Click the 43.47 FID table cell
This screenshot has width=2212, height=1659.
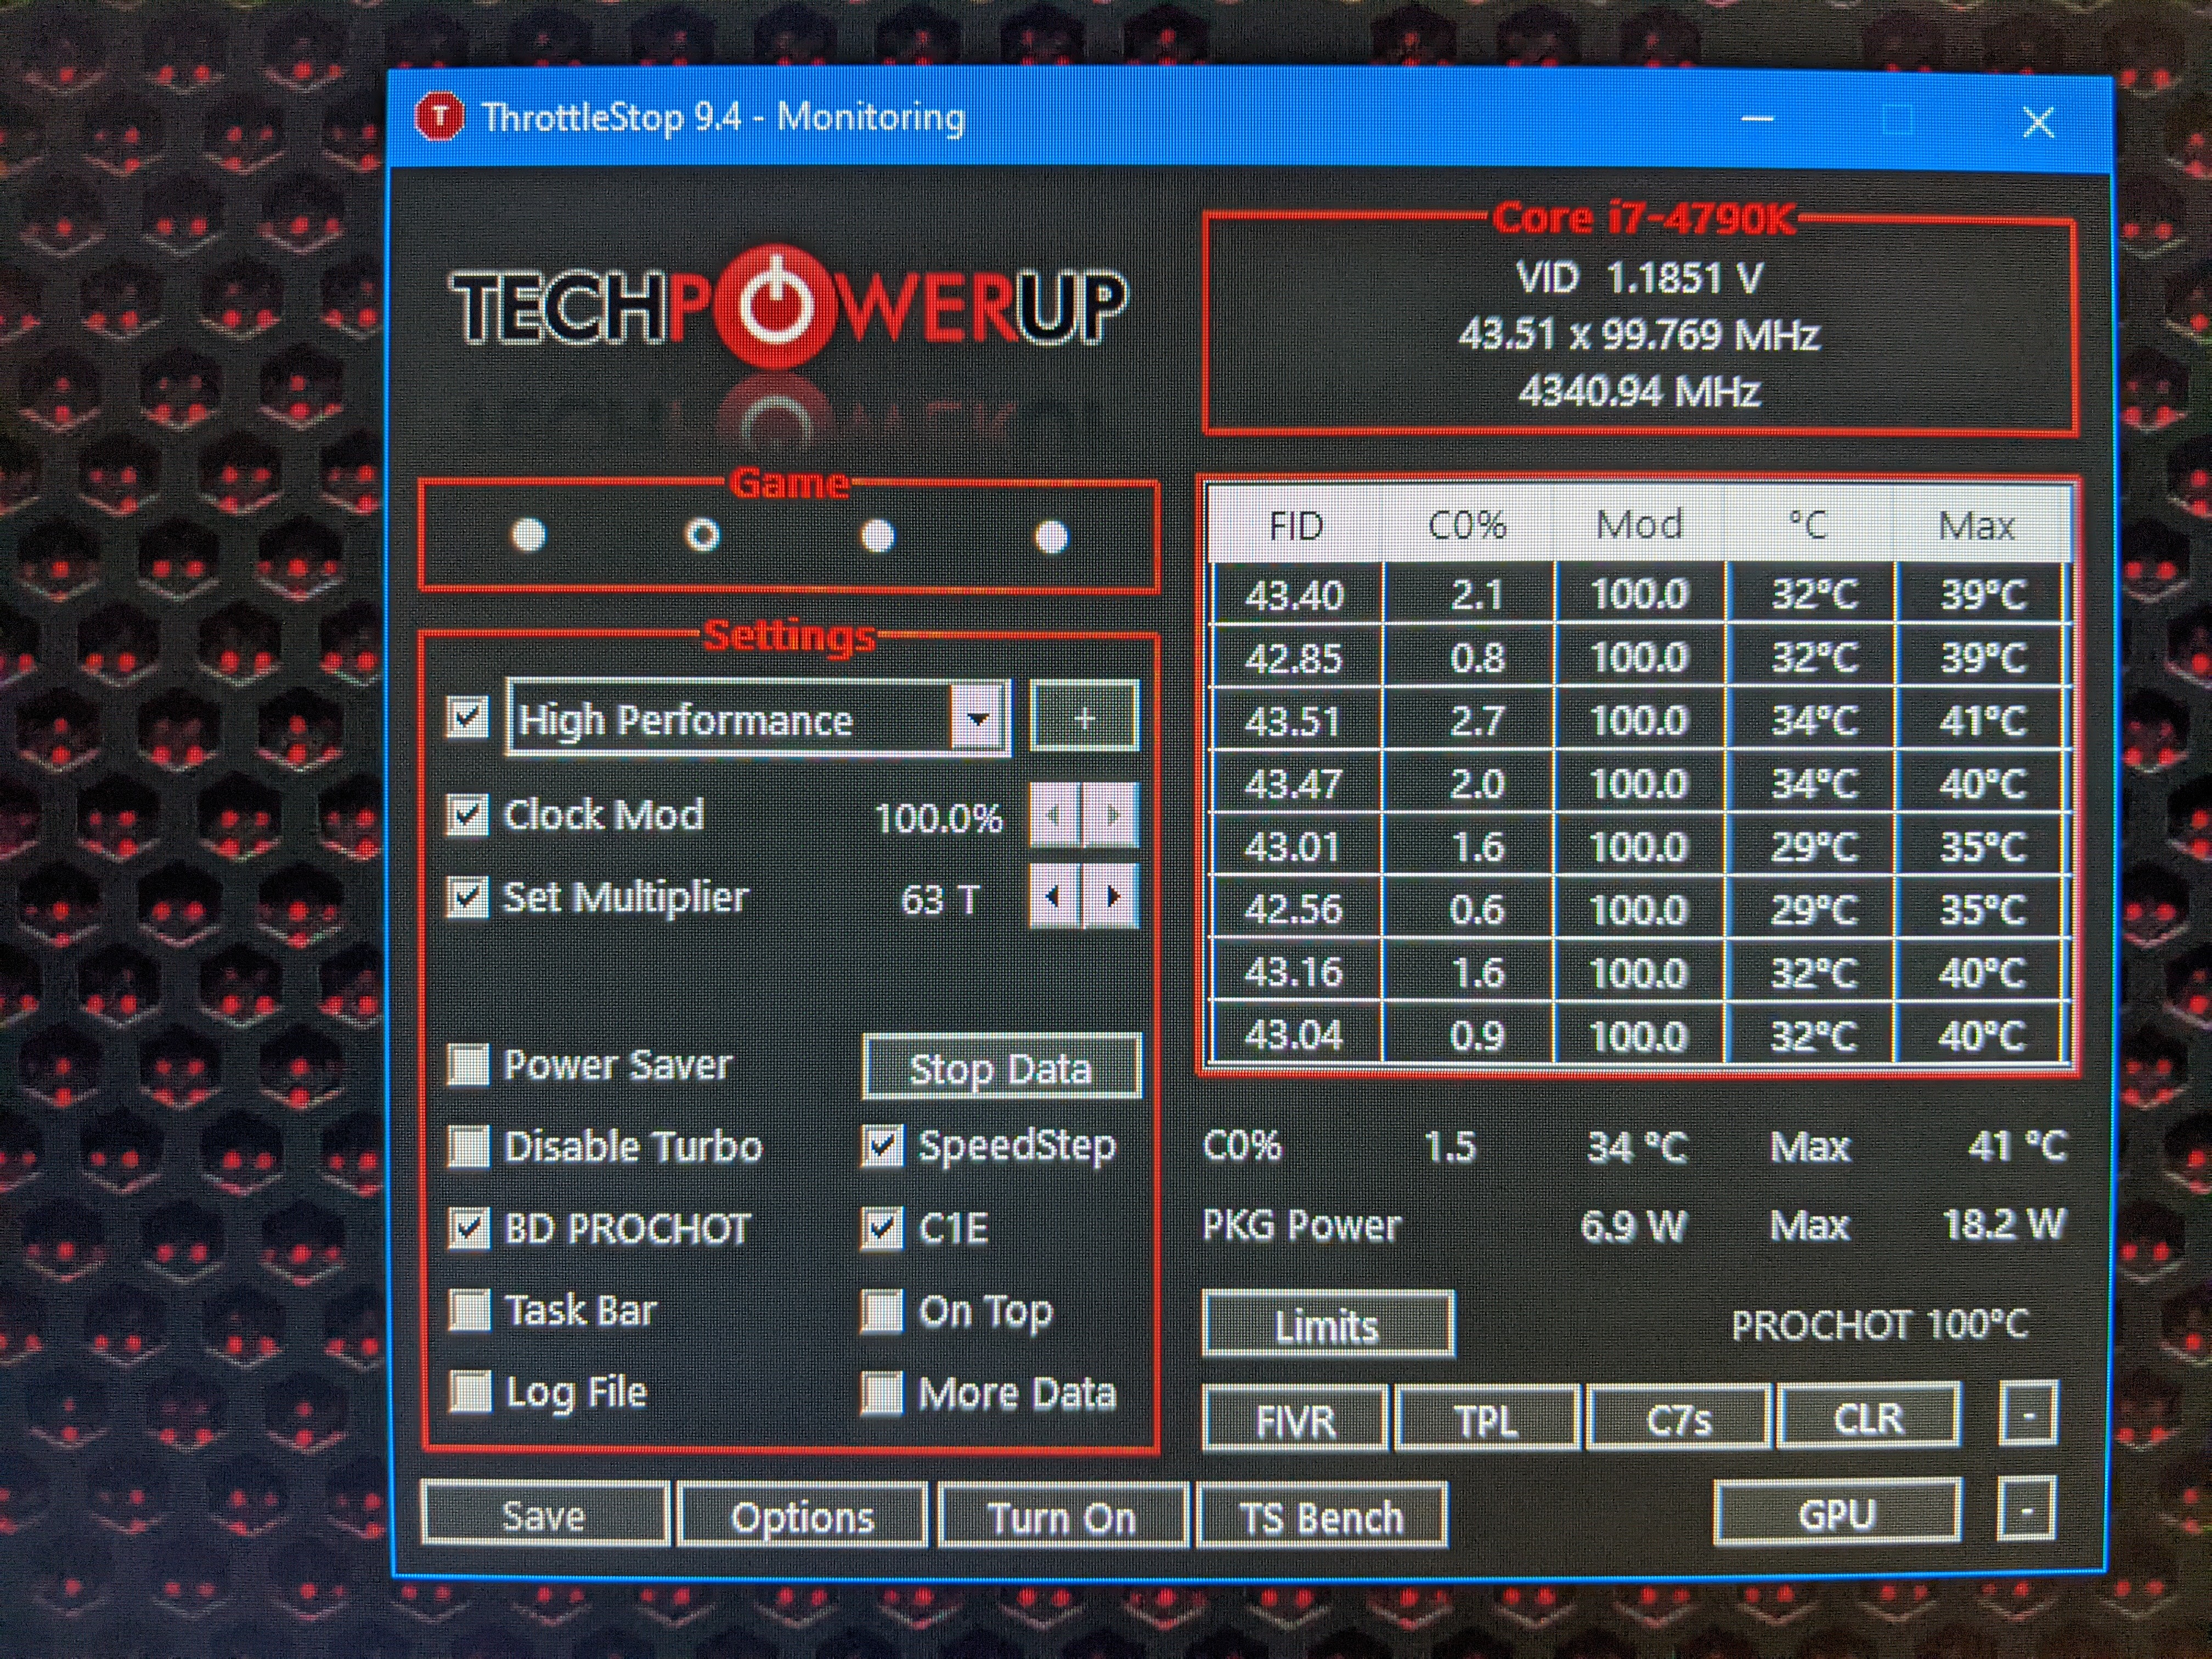pyautogui.click(x=1296, y=783)
